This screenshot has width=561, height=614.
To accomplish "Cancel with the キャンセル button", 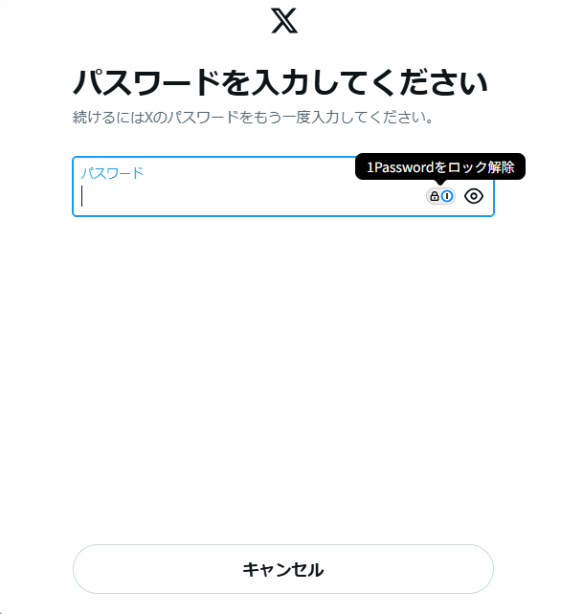I will point(283,569).
